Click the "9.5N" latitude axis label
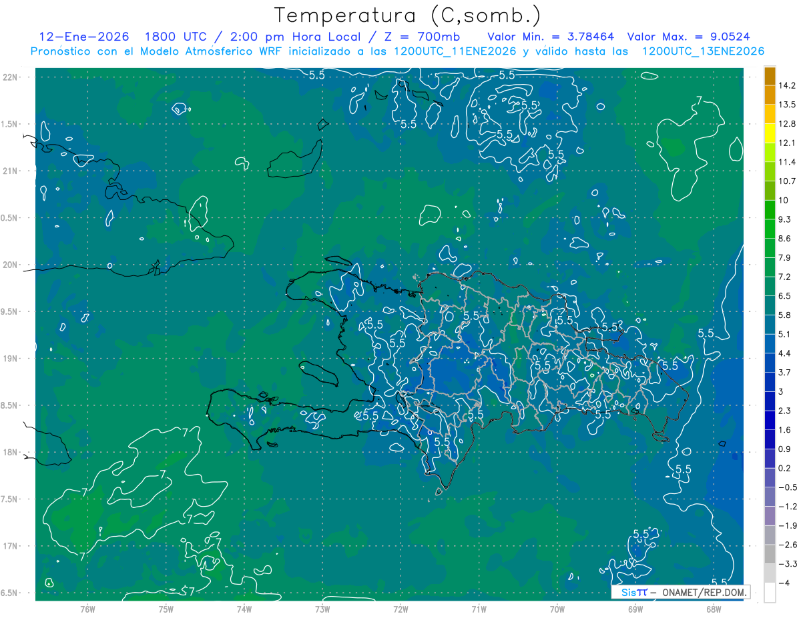The height and width of the screenshot is (618, 801). [9, 311]
